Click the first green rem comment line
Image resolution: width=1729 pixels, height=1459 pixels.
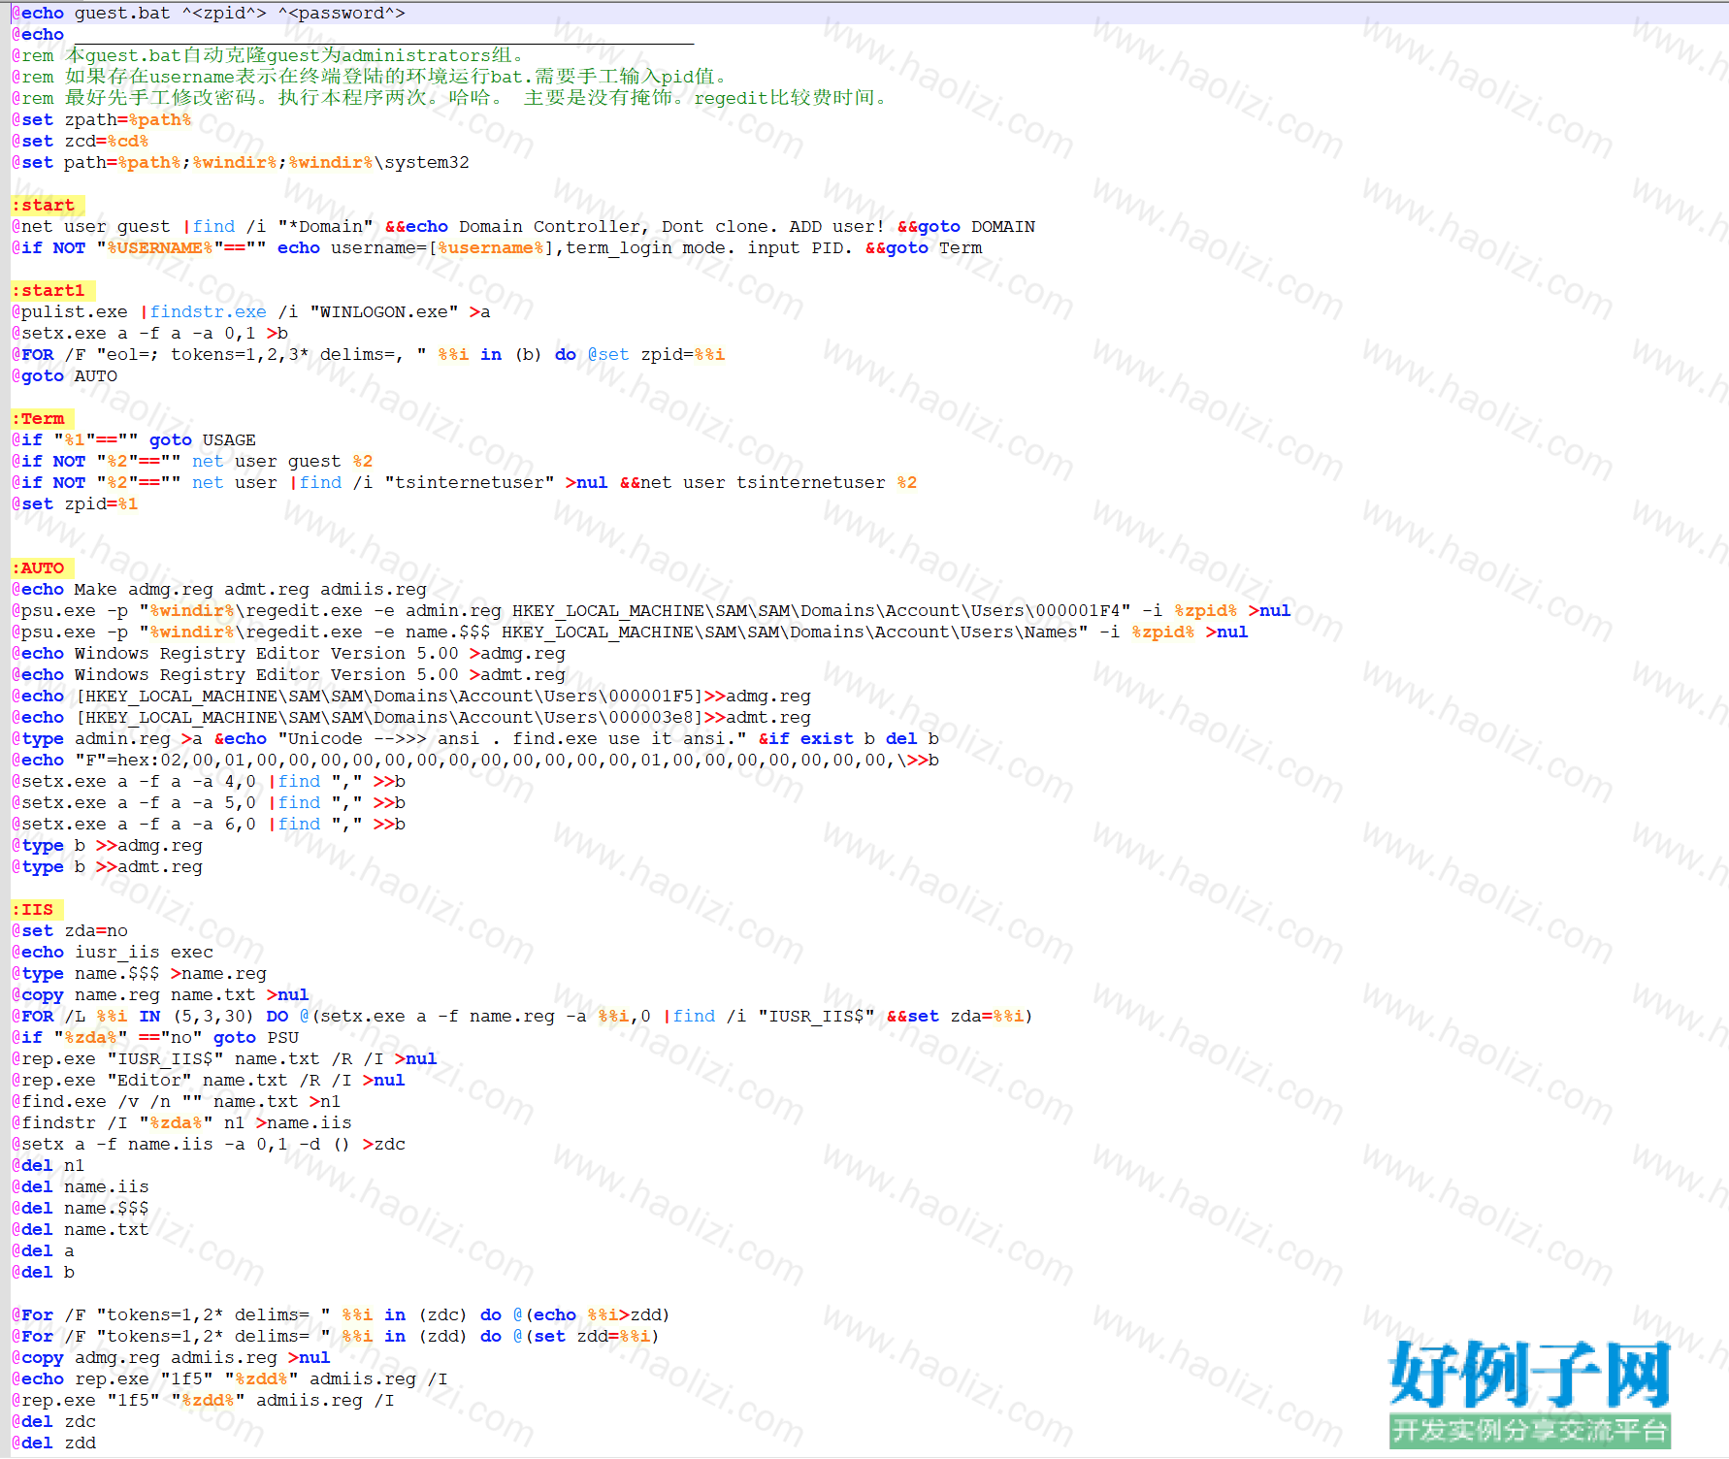[x=269, y=55]
